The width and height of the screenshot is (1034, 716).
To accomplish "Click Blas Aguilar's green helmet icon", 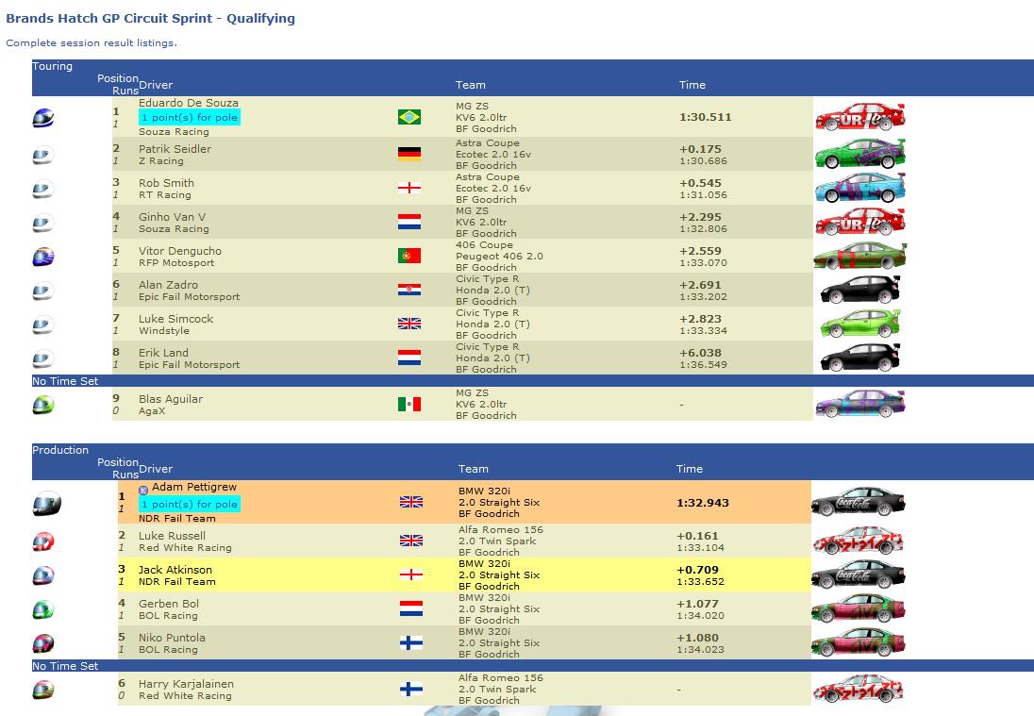I will pyautogui.click(x=42, y=404).
